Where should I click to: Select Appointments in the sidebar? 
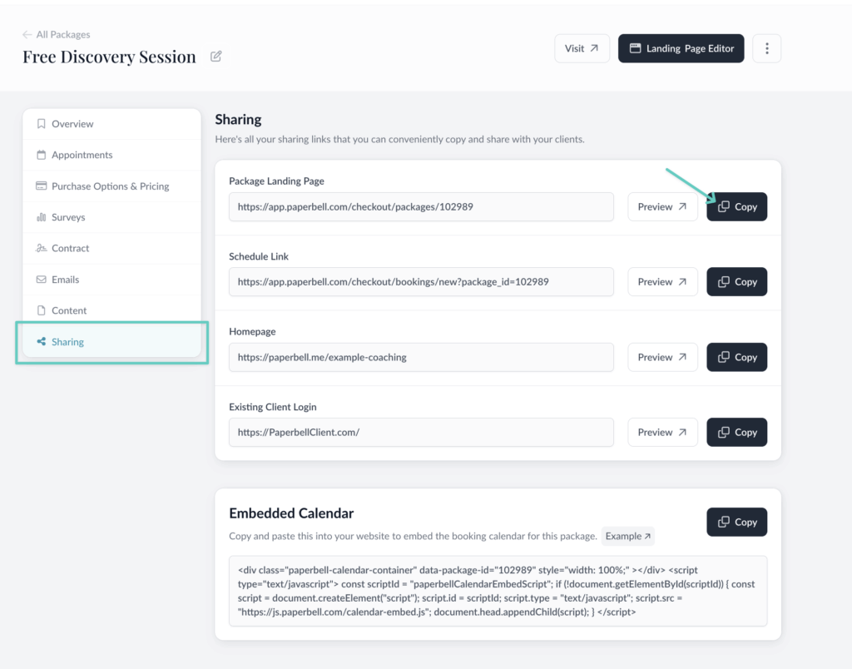coord(82,155)
